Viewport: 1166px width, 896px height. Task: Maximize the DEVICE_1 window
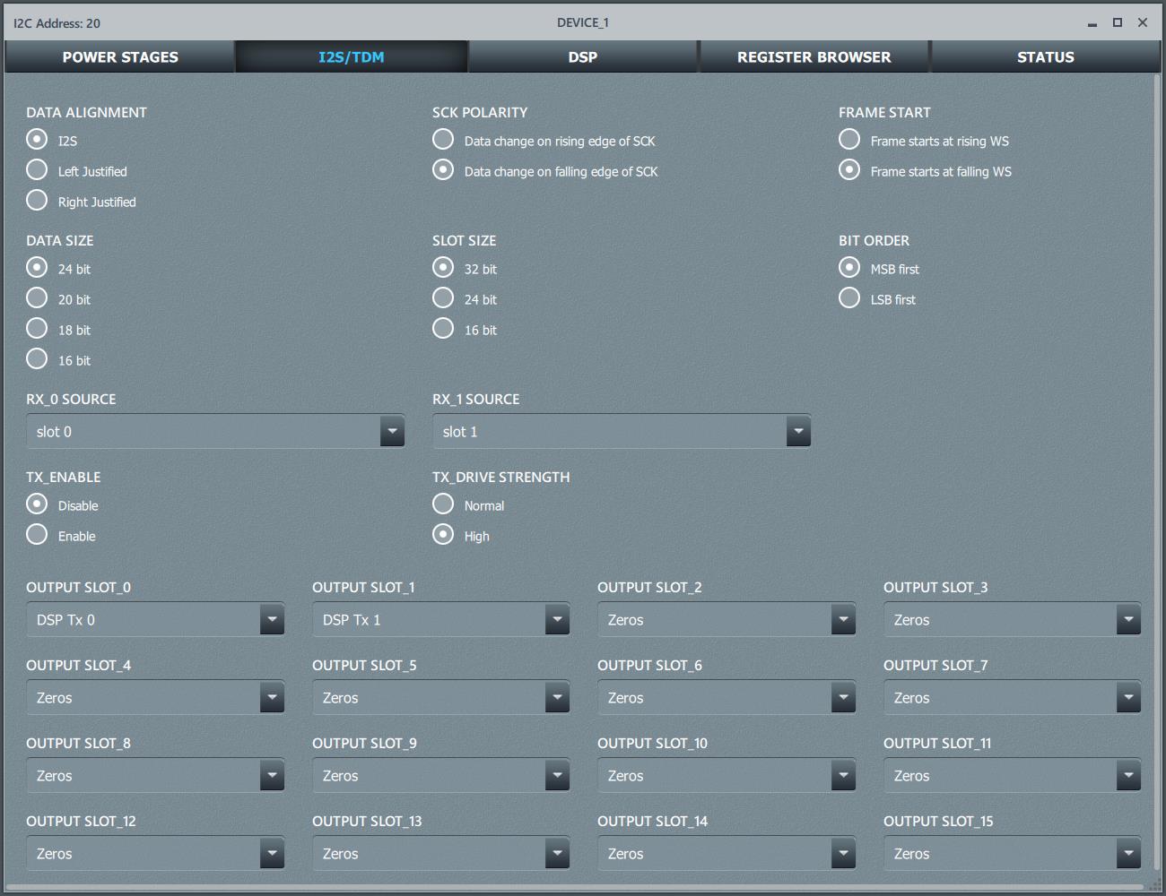[1118, 22]
